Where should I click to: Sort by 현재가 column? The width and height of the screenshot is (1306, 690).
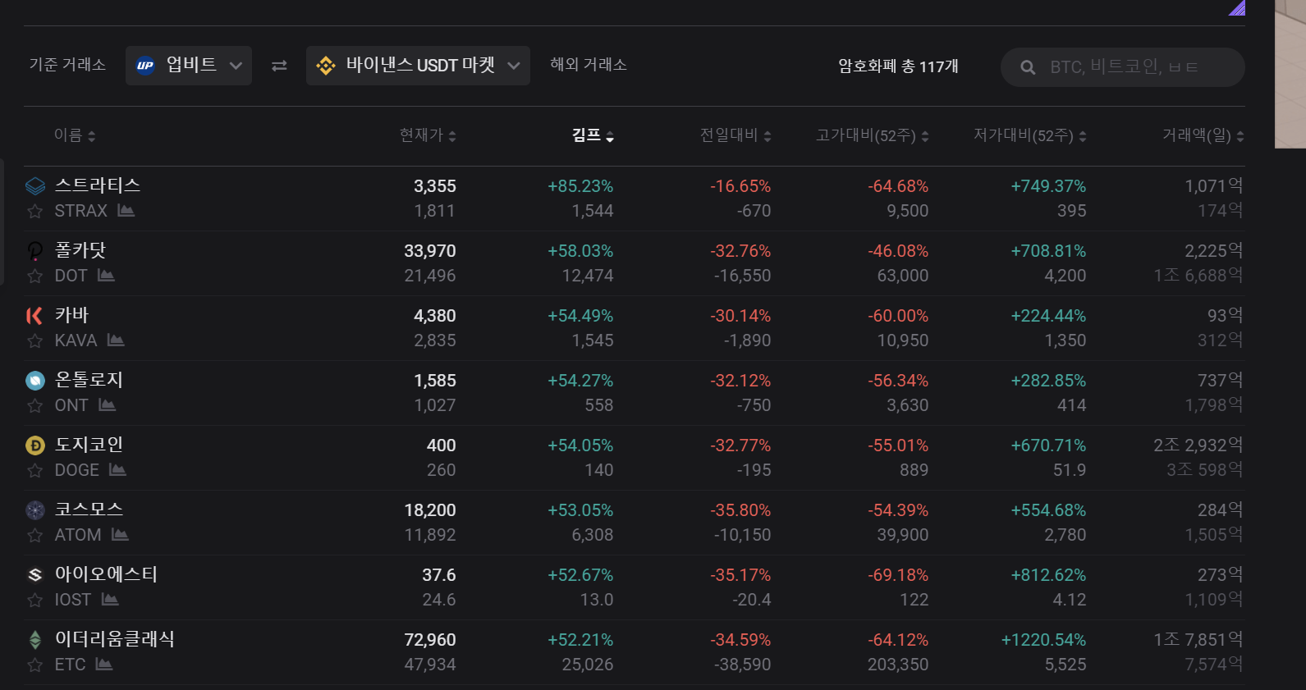coord(428,135)
